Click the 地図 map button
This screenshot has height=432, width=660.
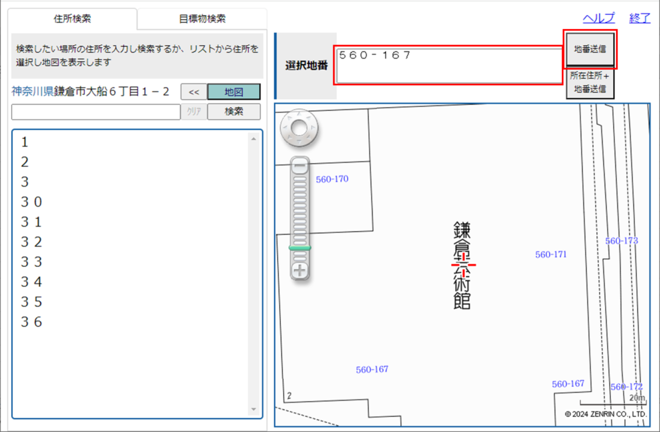pos(233,92)
